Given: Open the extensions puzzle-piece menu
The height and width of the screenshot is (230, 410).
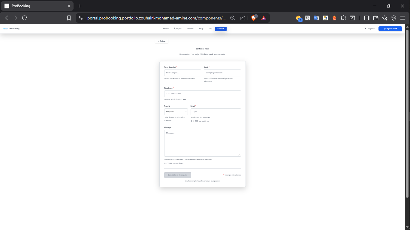Looking at the screenshot, I should [x=344, y=18].
